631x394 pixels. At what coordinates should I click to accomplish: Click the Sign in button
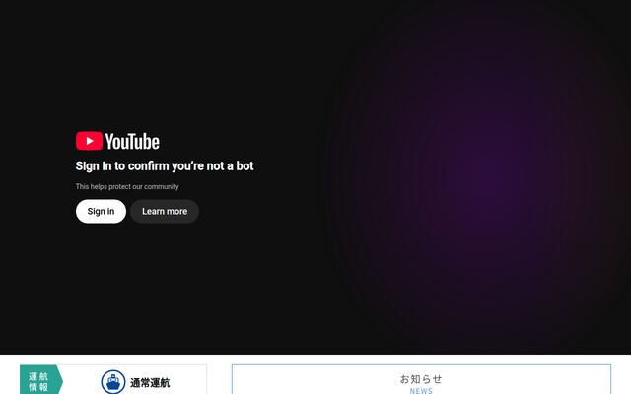click(x=101, y=212)
